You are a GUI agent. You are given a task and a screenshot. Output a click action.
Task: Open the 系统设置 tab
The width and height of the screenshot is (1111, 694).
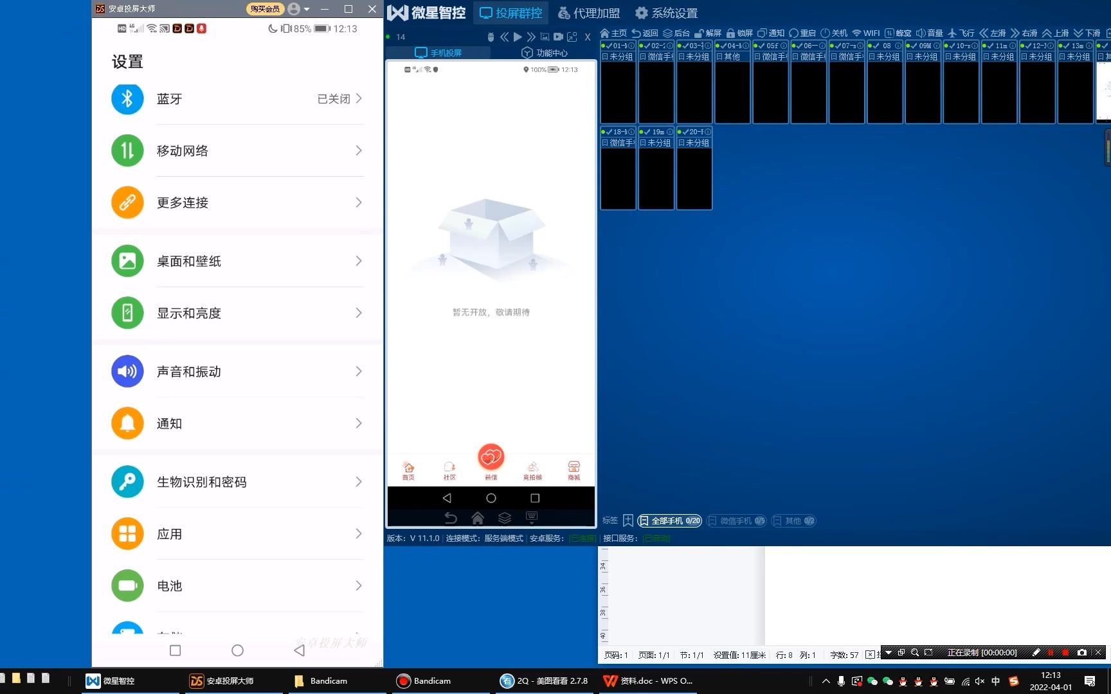click(666, 13)
